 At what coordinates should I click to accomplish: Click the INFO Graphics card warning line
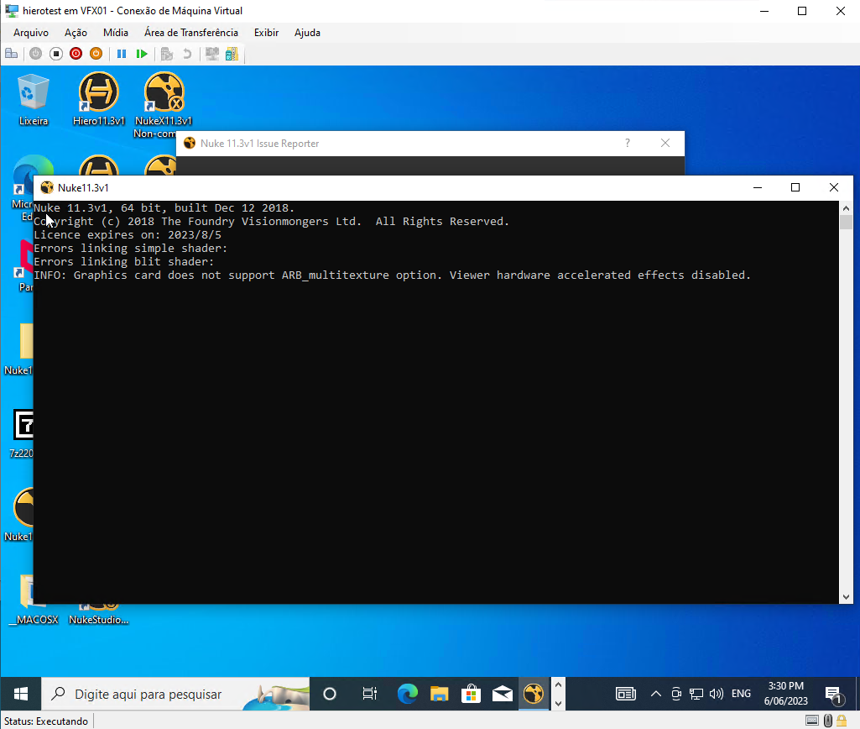(392, 275)
